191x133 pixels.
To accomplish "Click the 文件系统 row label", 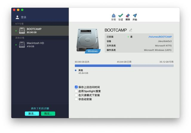I will point(111,46).
